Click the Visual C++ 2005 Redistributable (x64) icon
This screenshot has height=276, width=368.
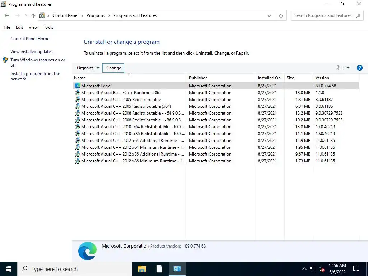pos(78,106)
